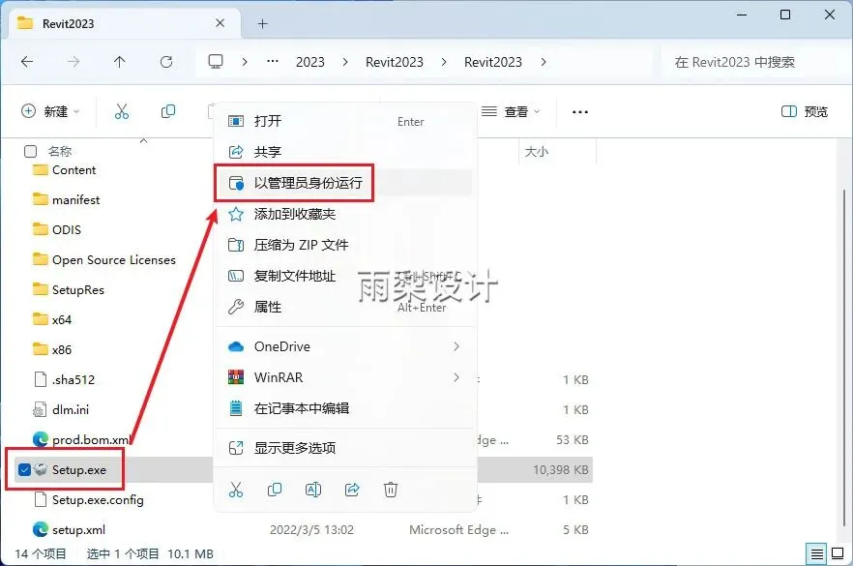Choose 复制文件地址 entry

(x=344, y=276)
